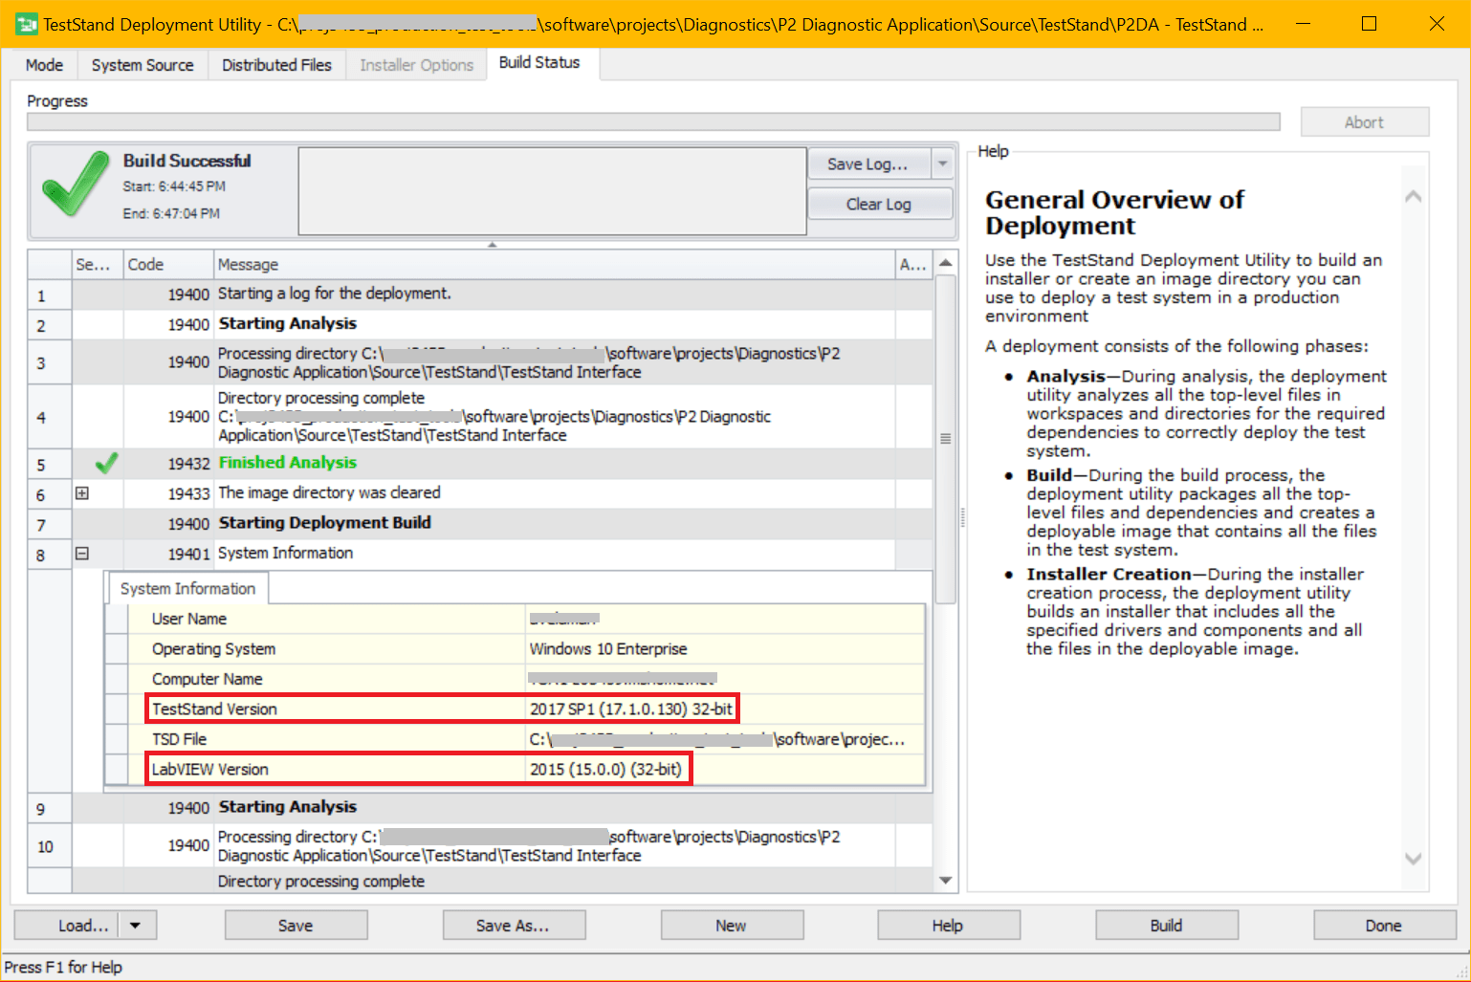Click the Save Log button
The width and height of the screenshot is (1471, 982).
pyautogui.click(x=870, y=164)
